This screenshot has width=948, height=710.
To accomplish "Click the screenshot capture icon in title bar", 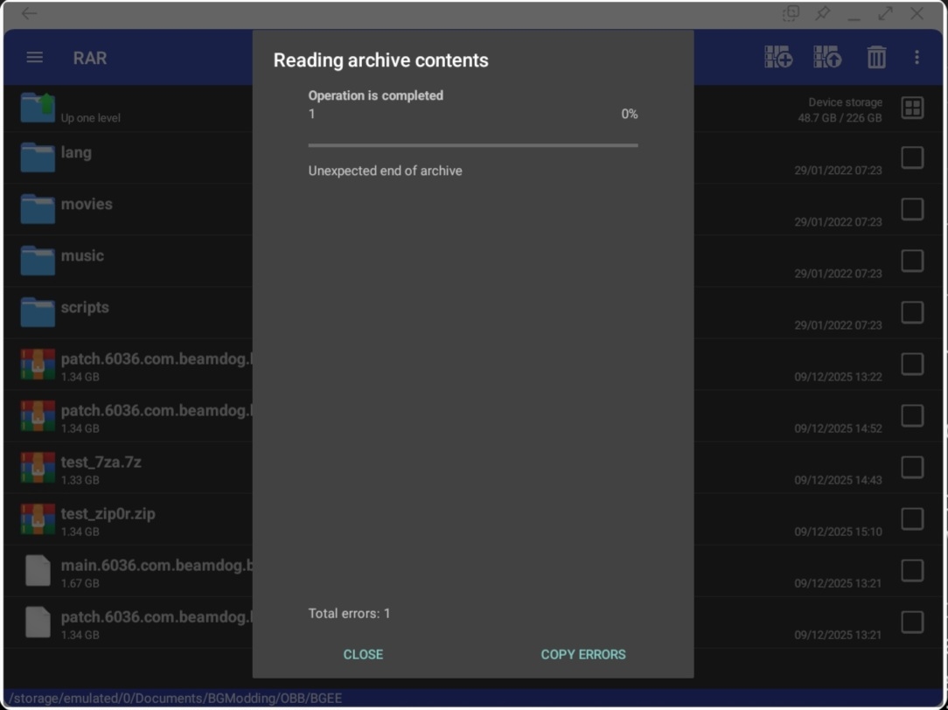I will [791, 14].
